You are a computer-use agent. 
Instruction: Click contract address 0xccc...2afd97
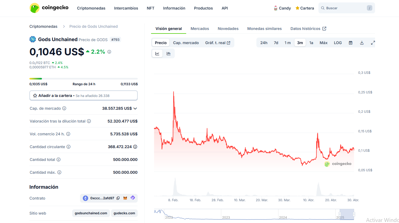102,198
